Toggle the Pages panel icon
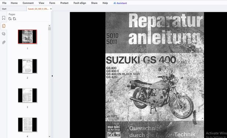Image resolution: width=227 pixels, height=138 pixels. 4,26
